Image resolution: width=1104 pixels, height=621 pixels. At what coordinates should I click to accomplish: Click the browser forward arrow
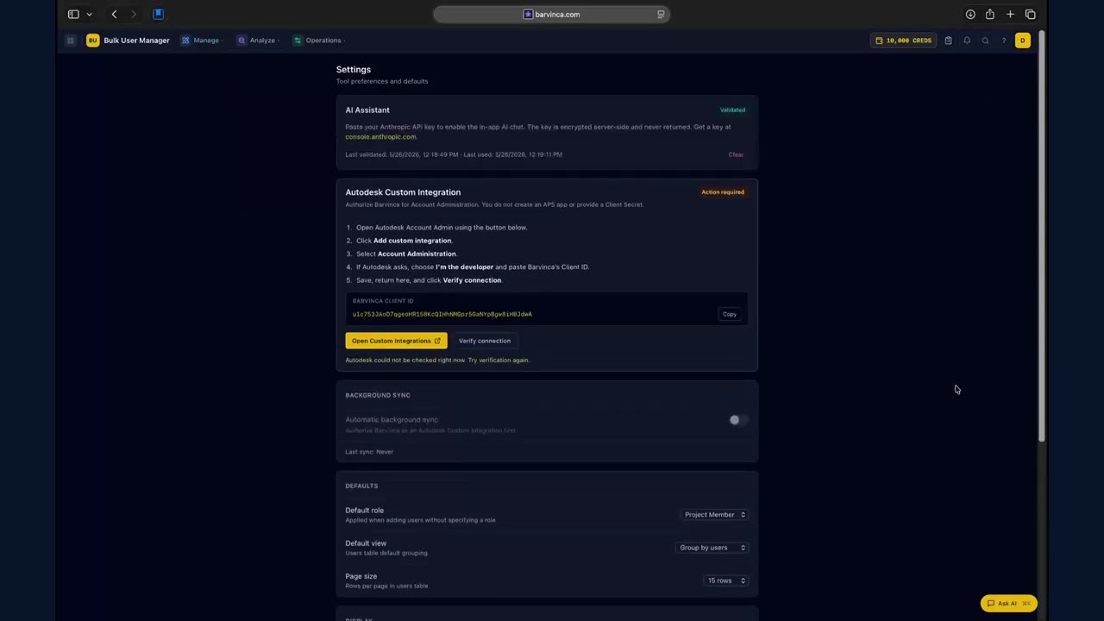click(x=133, y=14)
